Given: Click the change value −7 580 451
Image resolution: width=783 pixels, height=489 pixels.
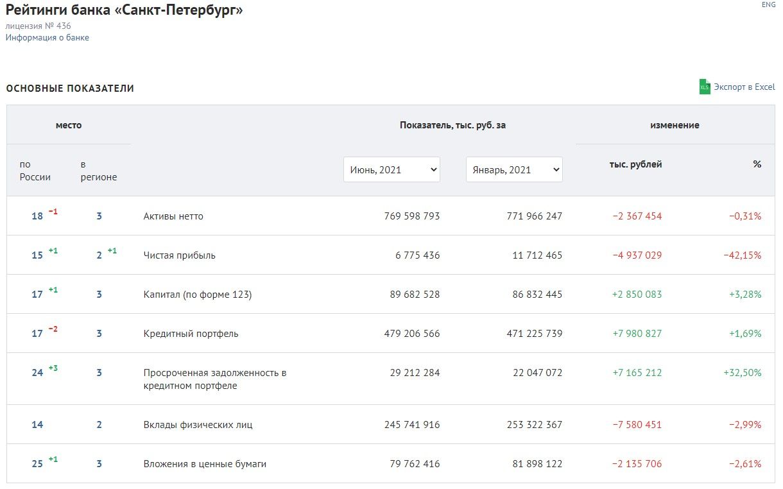Looking at the screenshot, I should pyautogui.click(x=637, y=425).
